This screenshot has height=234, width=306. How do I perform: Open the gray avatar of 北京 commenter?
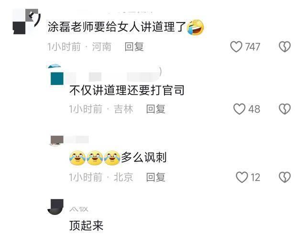[x=57, y=140]
